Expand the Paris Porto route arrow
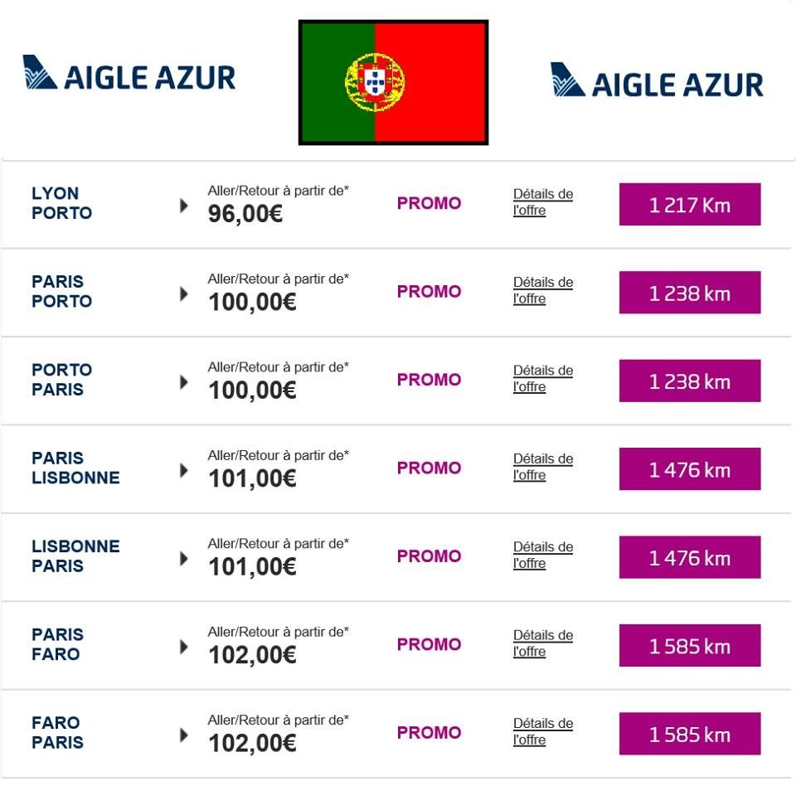 (184, 294)
